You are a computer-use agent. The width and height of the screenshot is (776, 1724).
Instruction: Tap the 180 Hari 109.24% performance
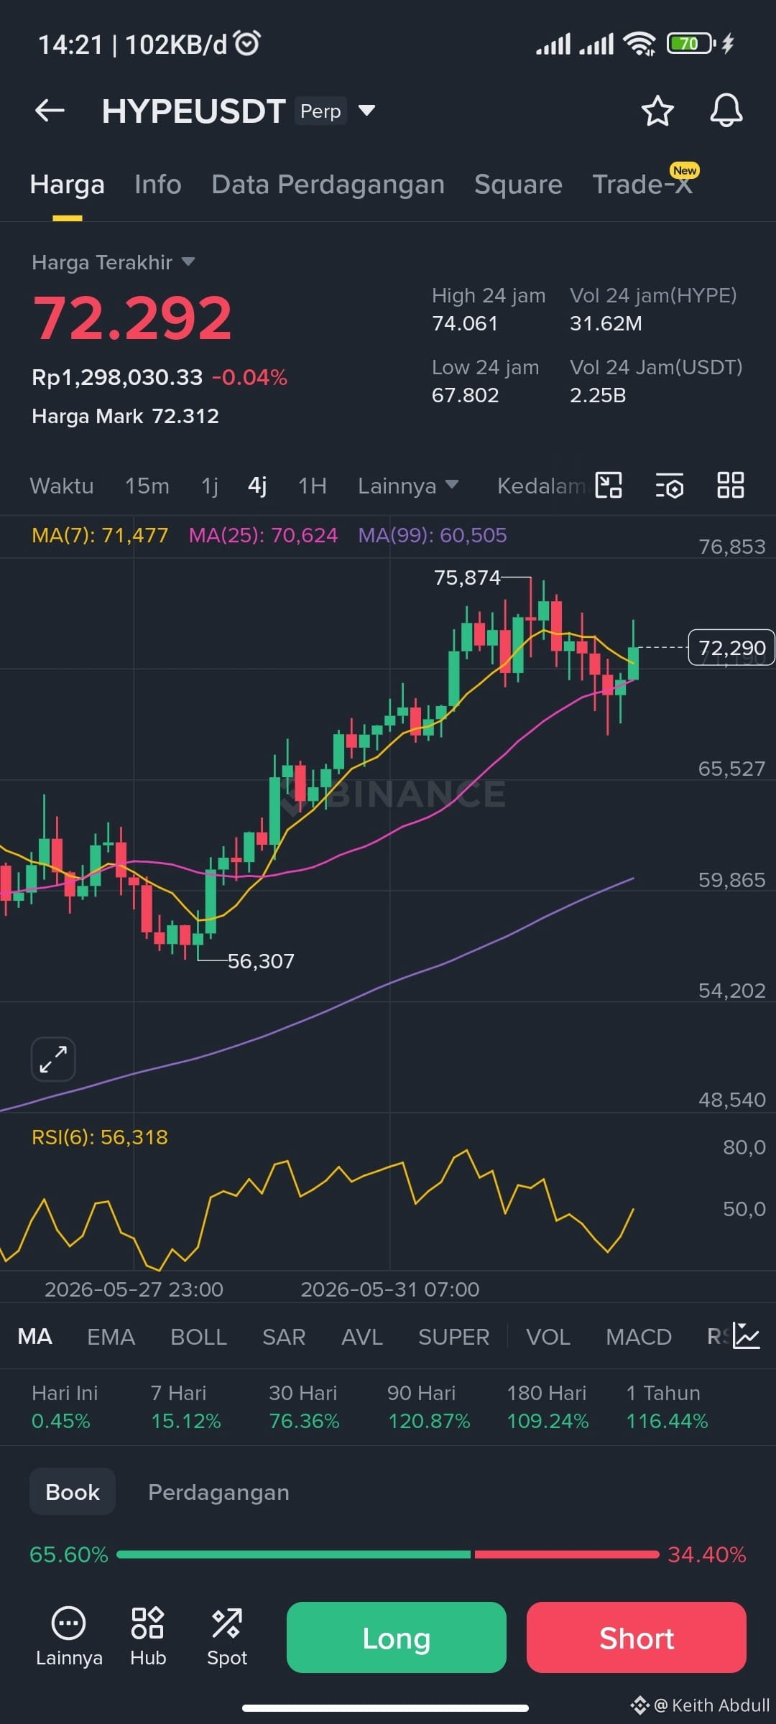pyautogui.click(x=548, y=1406)
